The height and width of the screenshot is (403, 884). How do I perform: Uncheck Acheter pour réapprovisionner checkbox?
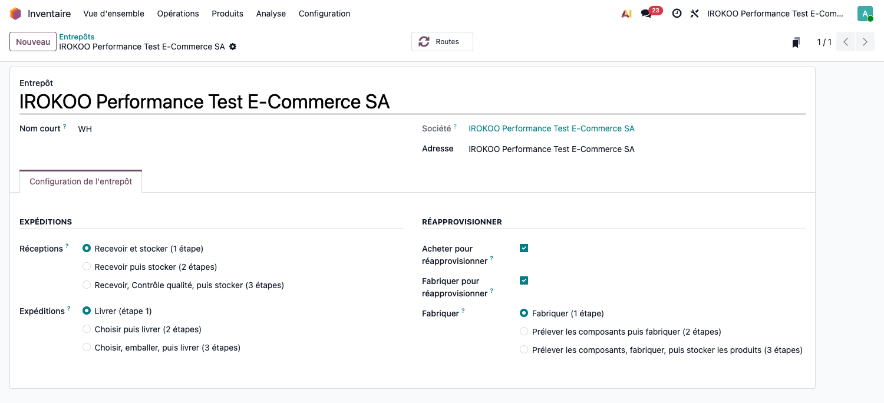click(524, 248)
